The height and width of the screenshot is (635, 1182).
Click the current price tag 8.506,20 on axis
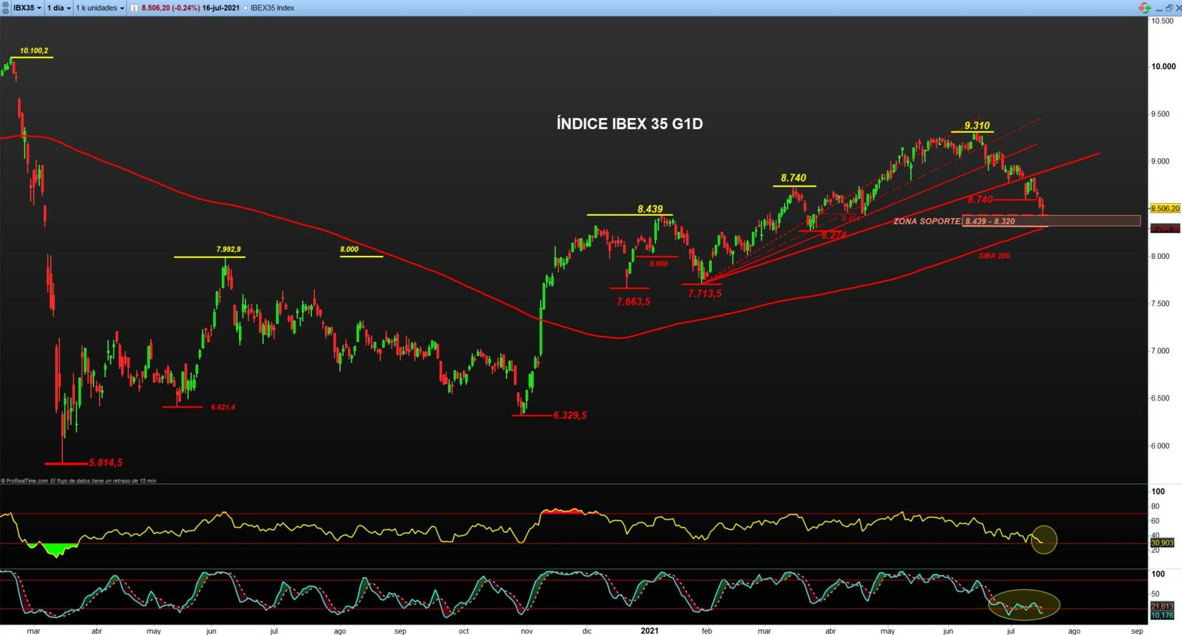click(1165, 208)
